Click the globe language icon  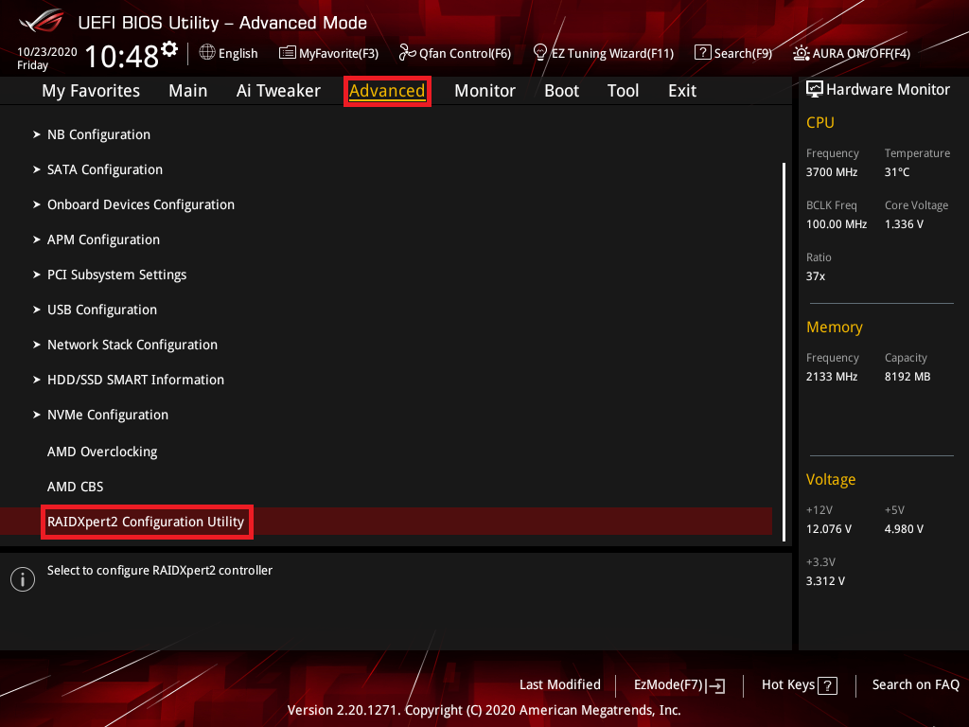click(207, 53)
